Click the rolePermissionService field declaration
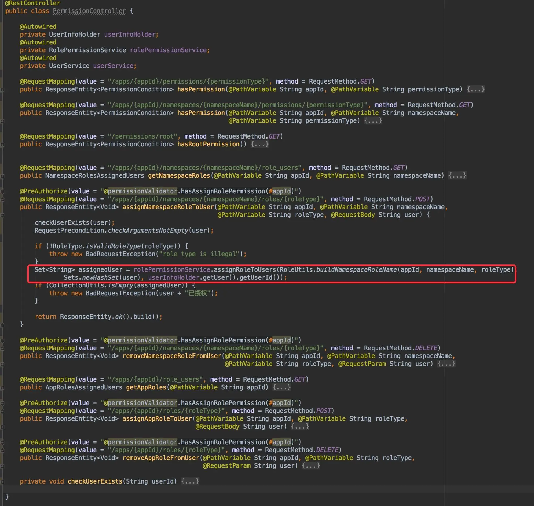This screenshot has width=534, height=506. coord(168,50)
